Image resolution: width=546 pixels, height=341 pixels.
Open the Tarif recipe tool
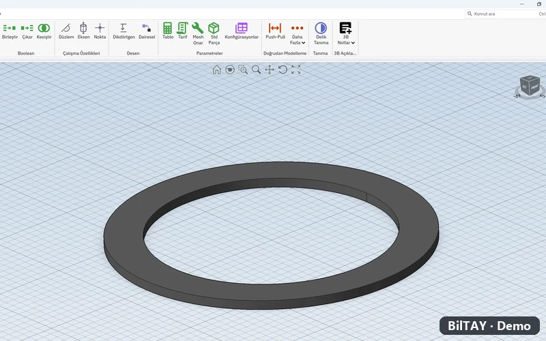(x=182, y=31)
